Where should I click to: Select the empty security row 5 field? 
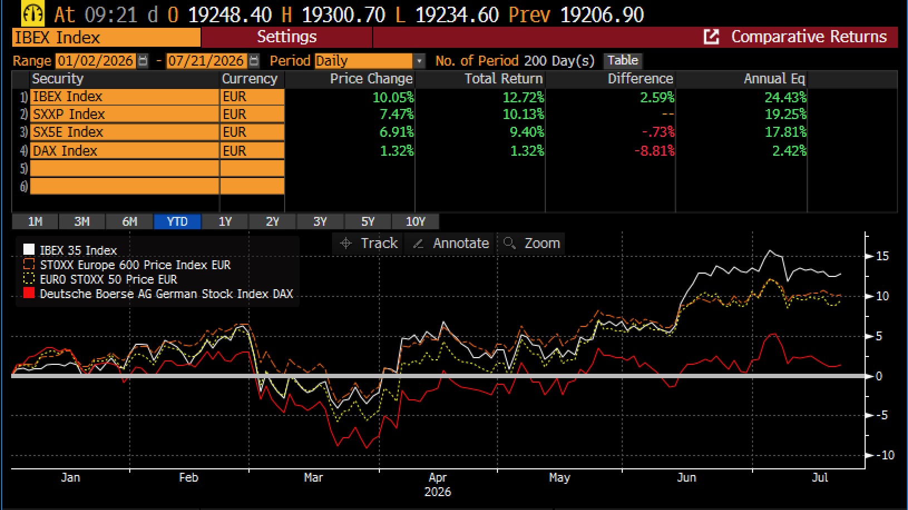point(124,169)
